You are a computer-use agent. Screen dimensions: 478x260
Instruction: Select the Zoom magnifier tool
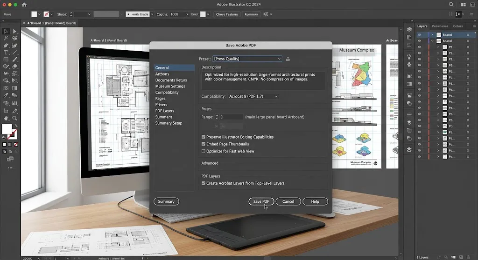click(14, 118)
